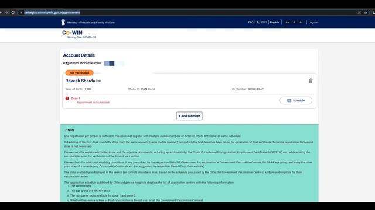Click the browser reload icon
The image size is (375, 210).
pos(13,13)
